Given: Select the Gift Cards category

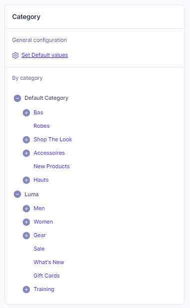Looking at the screenshot, I should (47, 276).
